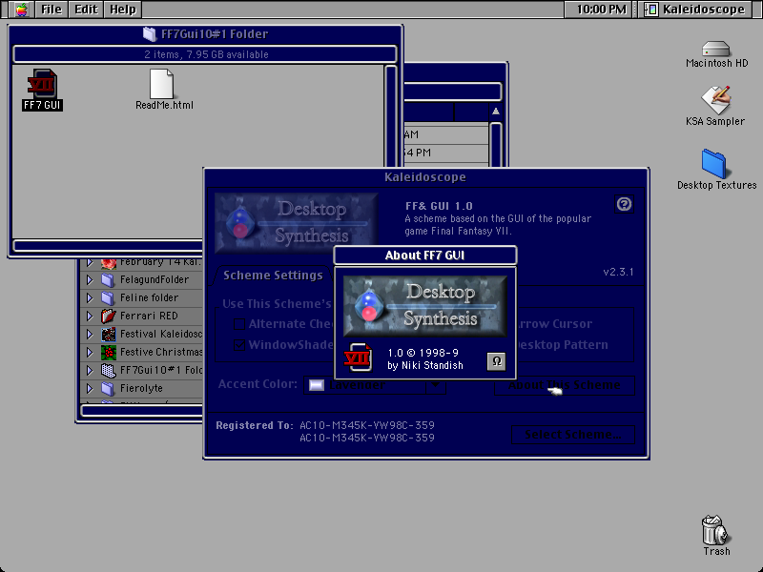Image resolution: width=763 pixels, height=572 pixels.
Task: Select the FelagundFolder folder icon in list
Action: point(108,279)
